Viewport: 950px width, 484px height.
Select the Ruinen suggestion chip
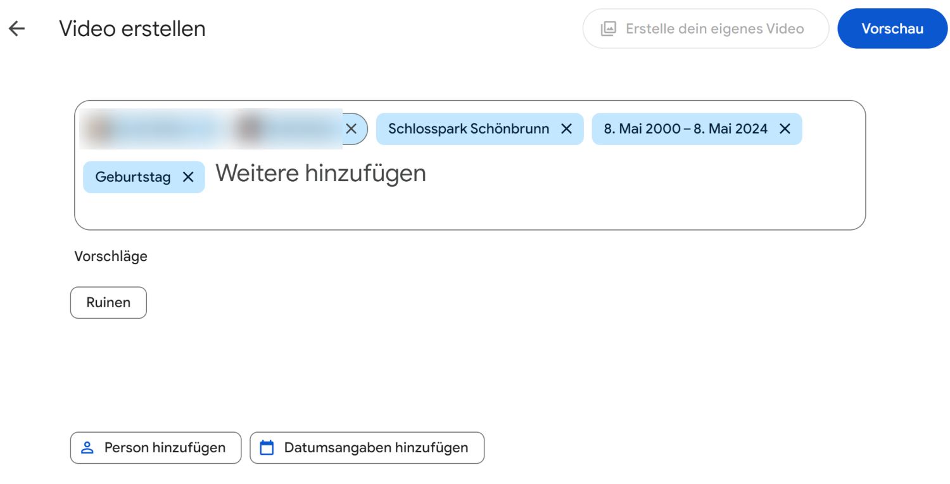[108, 303]
